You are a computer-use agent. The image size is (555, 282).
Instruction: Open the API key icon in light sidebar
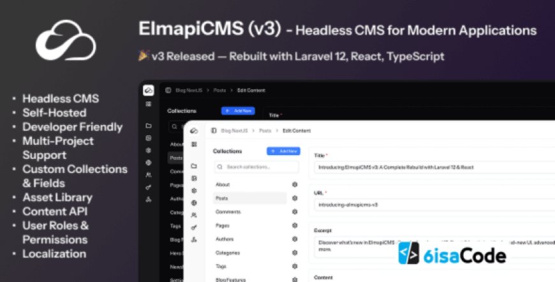coord(194,227)
